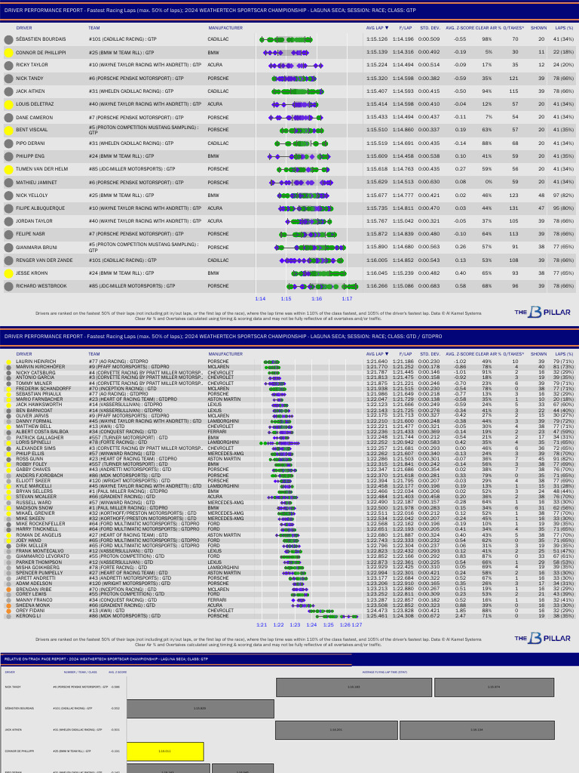Click average lap 1:25.461 for Kerong Li
The image size is (579, 773).
coord(377,616)
